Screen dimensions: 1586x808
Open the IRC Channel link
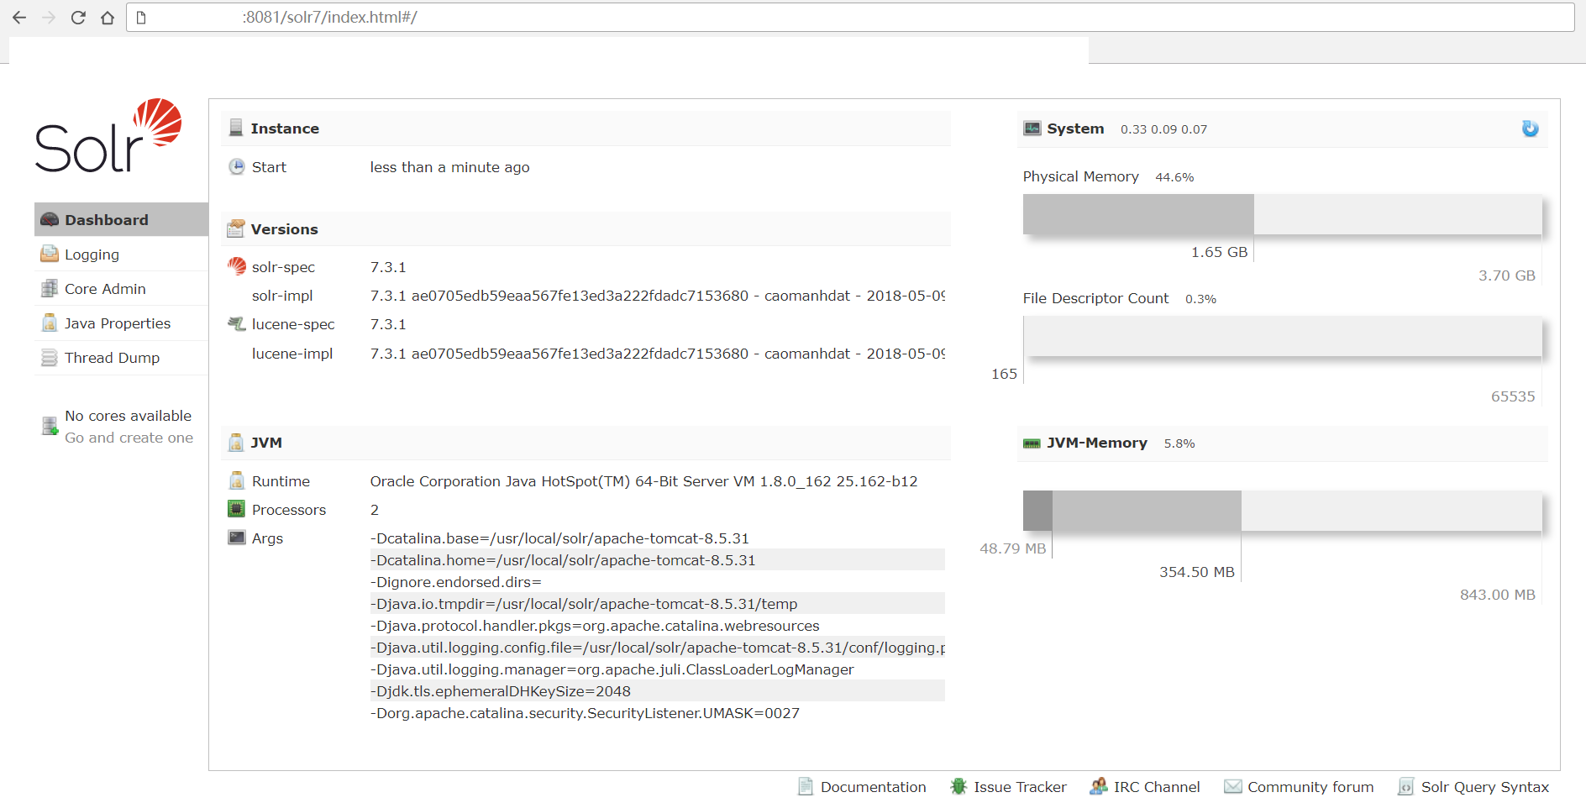(1157, 786)
